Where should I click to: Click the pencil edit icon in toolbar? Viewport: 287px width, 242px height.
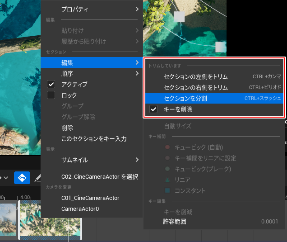point(37,178)
